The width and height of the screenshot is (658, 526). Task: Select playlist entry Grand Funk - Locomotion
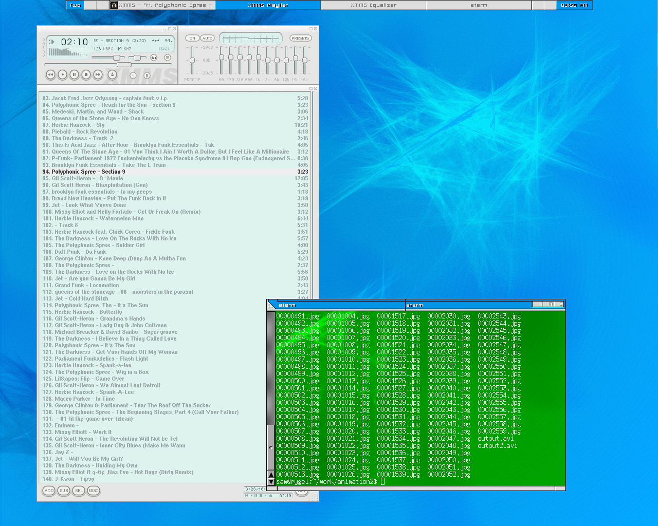[175, 285]
